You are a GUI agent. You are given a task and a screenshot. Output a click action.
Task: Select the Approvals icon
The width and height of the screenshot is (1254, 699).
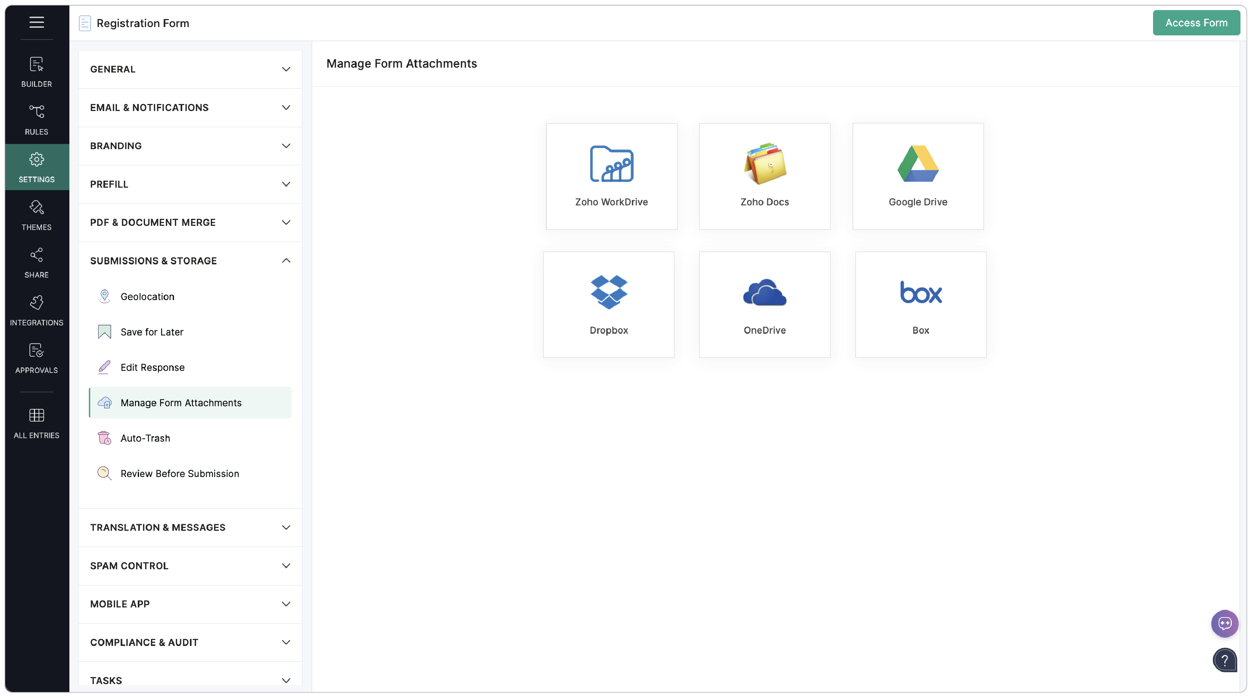coord(36,358)
